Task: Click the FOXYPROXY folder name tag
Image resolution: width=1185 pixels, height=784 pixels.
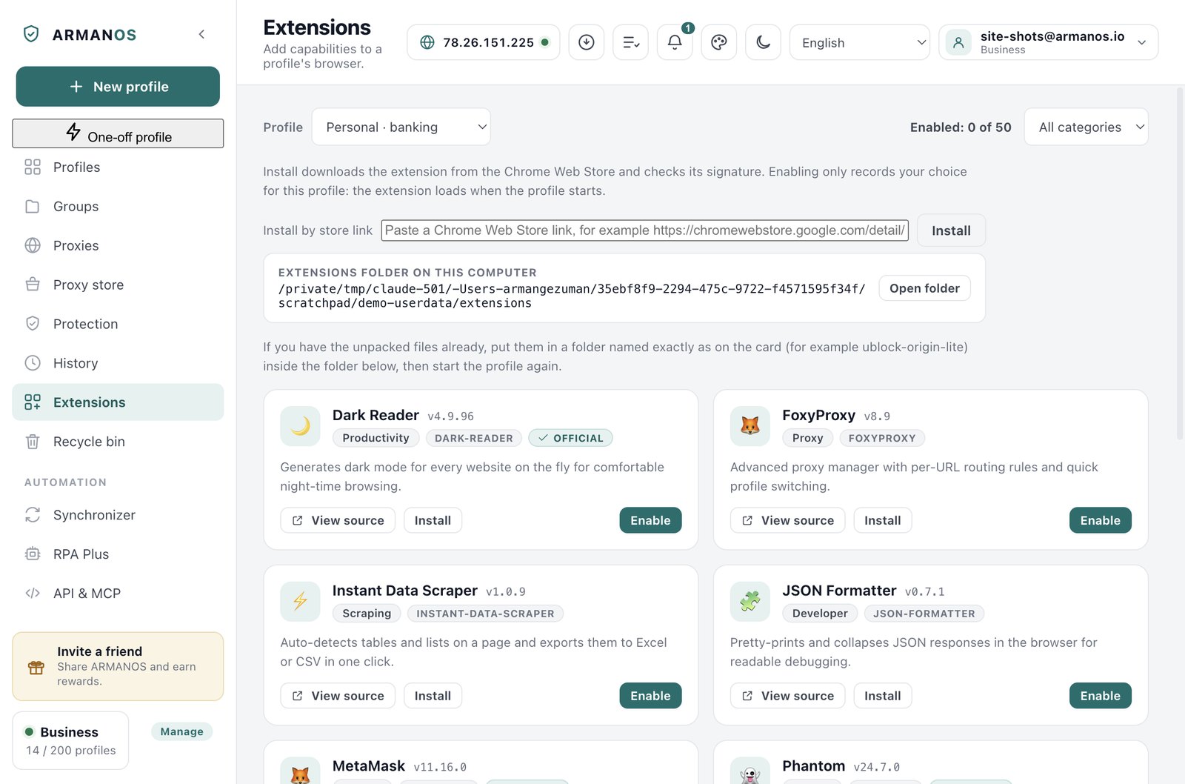Action: click(882, 438)
